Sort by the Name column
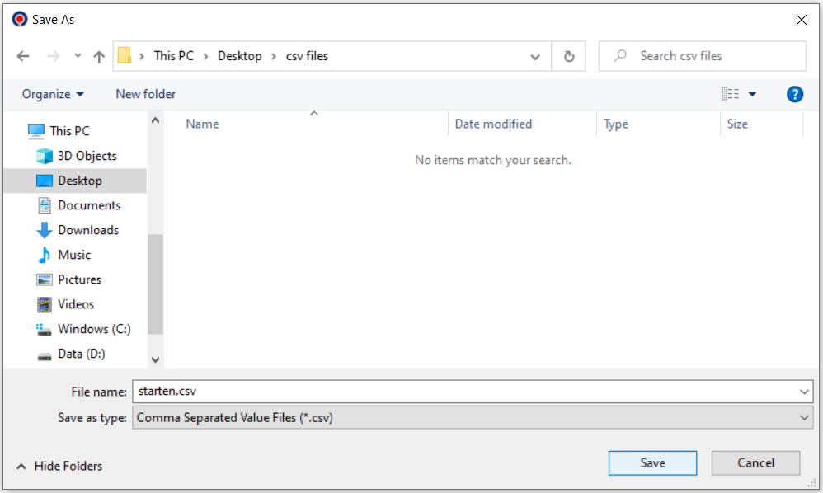 click(203, 124)
